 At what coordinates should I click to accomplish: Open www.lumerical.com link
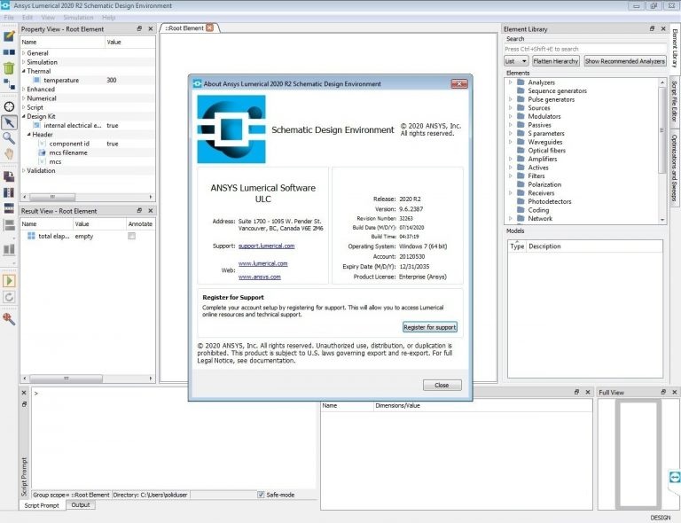[262, 263]
